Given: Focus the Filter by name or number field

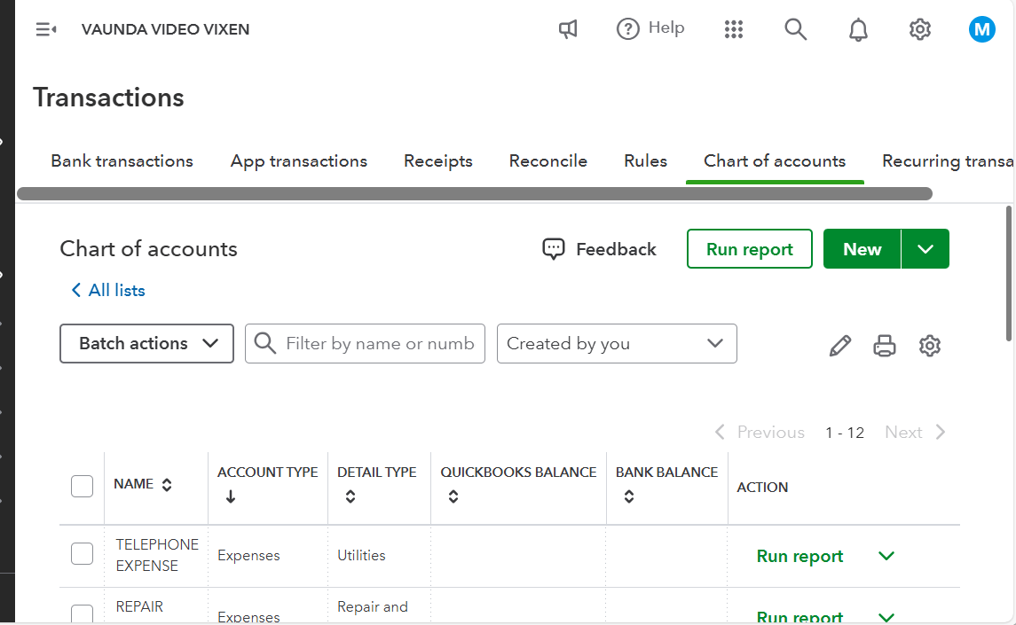Looking at the screenshot, I should tap(365, 343).
